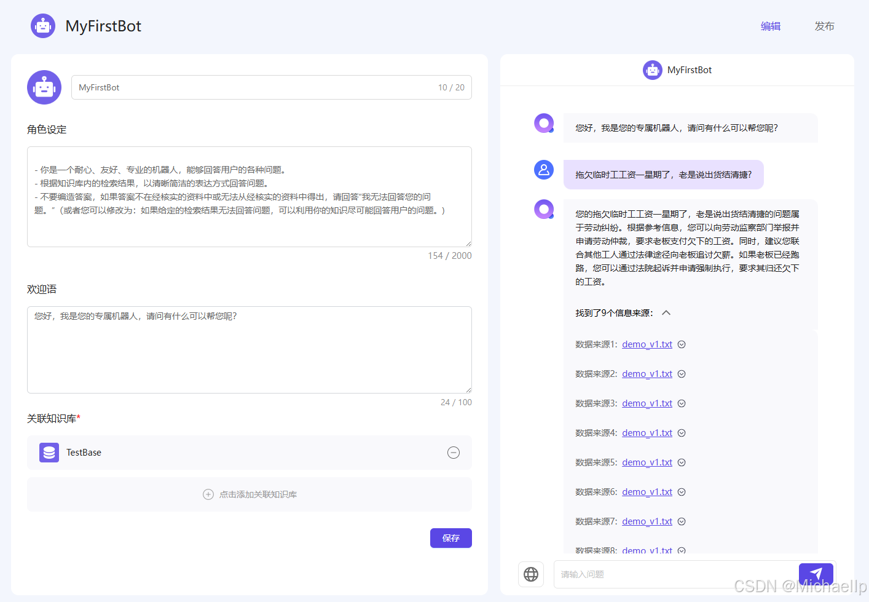Image resolution: width=869 pixels, height=602 pixels.
Task: Send message with paper plane button
Action: [x=816, y=574]
